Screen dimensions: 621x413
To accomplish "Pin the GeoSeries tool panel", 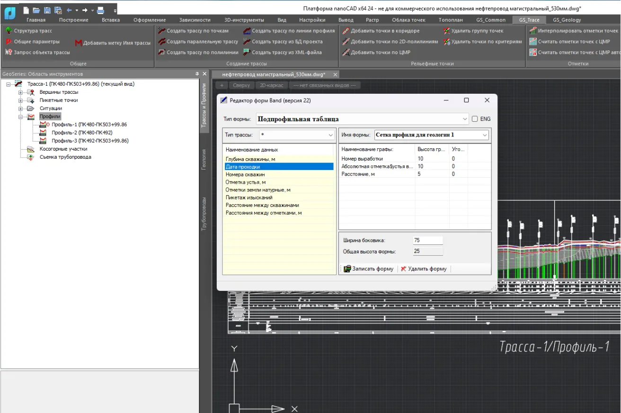I will (197, 74).
